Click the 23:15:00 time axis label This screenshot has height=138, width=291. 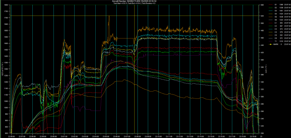[x=211, y=136]
